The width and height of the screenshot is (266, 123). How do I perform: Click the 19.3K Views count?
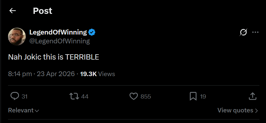[97, 74]
